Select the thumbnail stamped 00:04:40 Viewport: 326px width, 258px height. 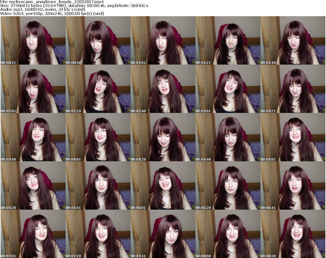point(228,137)
